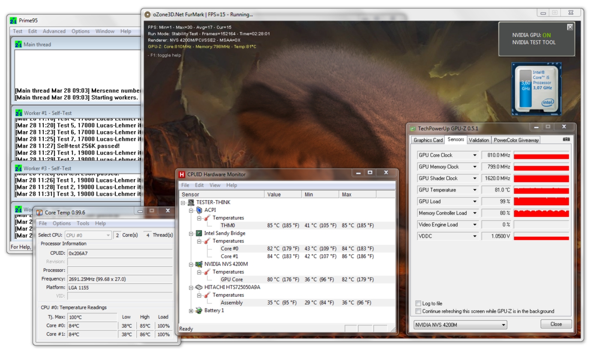The height and width of the screenshot is (355, 593).
Task: Click the Temperatures flame icon under ACPI
Action: tap(207, 218)
